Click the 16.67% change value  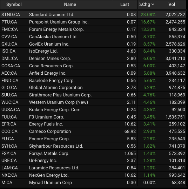click(x=148, y=22)
